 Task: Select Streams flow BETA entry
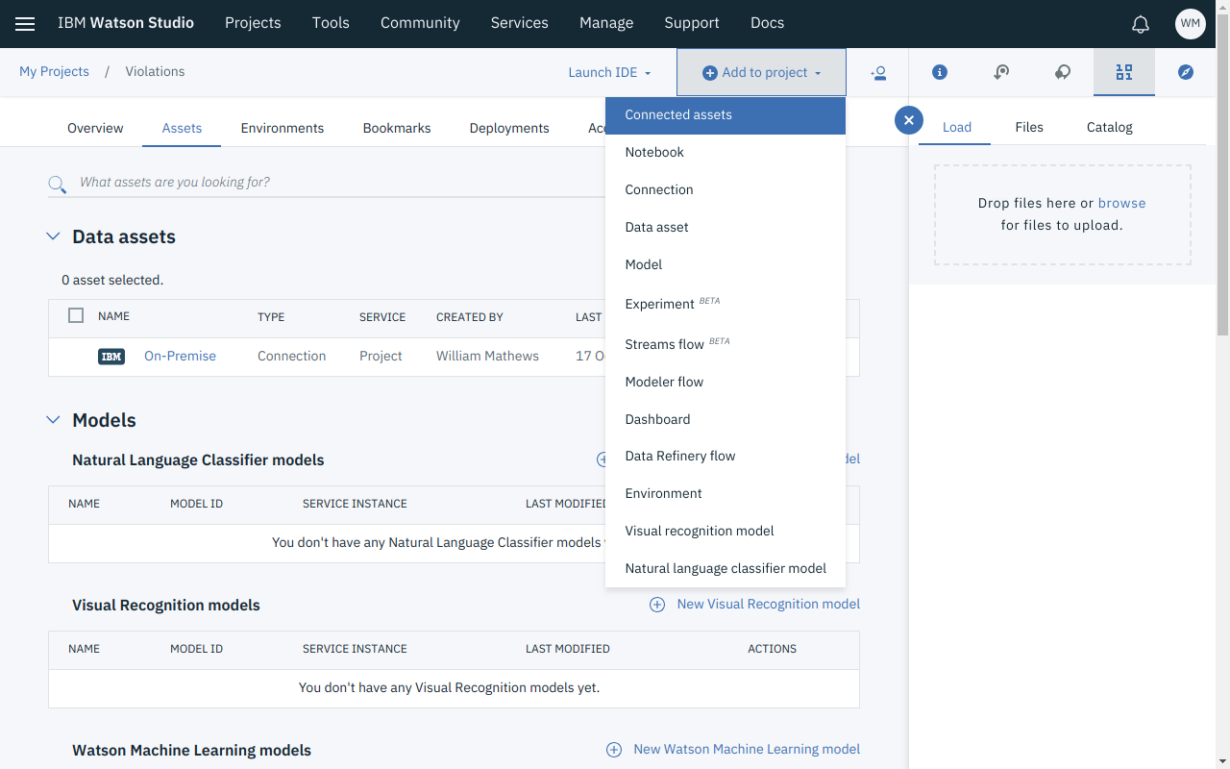click(x=726, y=344)
